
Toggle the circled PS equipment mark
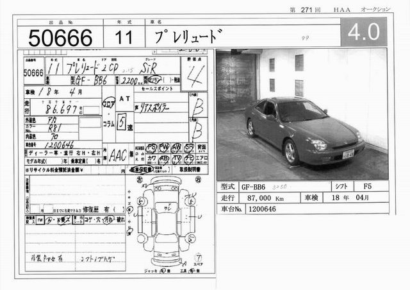[151, 148]
